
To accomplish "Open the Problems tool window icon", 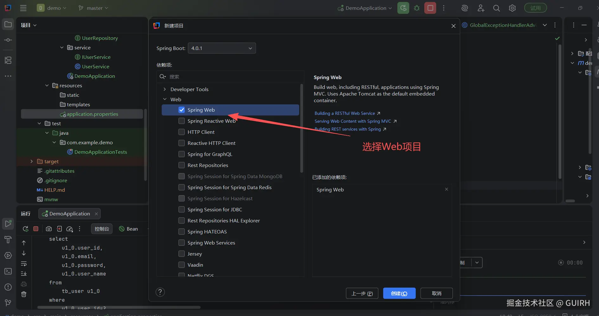I will [x=8, y=287].
